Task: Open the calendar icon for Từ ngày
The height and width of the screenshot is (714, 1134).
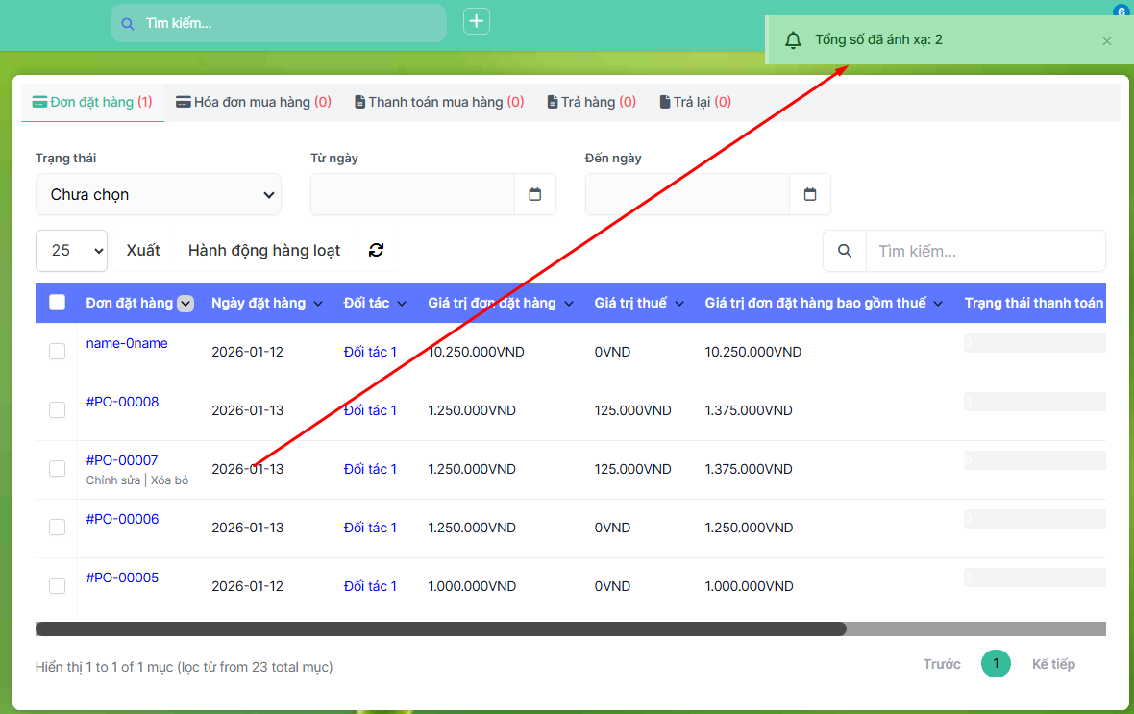Action: click(x=535, y=194)
